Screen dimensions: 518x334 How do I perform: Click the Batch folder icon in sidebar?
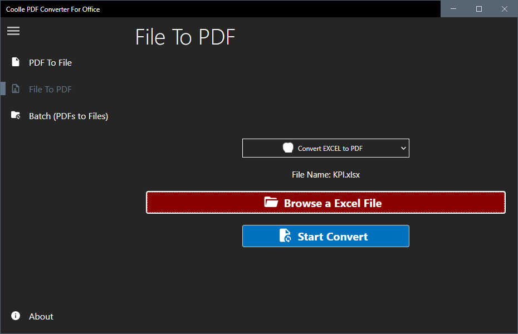pyautogui.click(x=16, y=116)
